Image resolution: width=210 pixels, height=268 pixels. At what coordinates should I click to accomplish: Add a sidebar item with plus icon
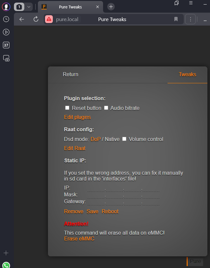6,253
